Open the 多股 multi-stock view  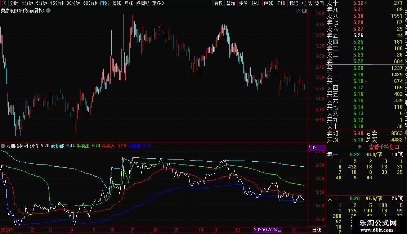[x=243, y=3]
